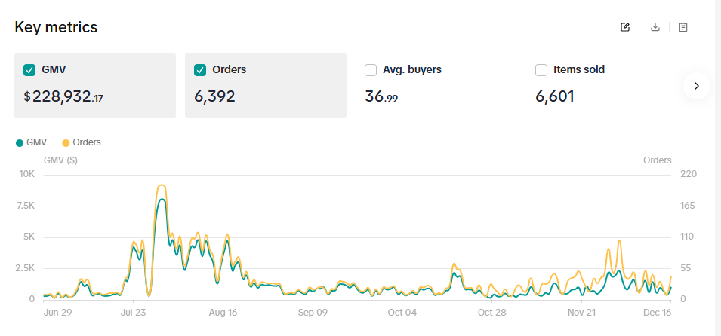Screen dimensions: 721x336
Task: Click the edit pencil icon beside Key metrics
Action: click(x=625, y=27)
